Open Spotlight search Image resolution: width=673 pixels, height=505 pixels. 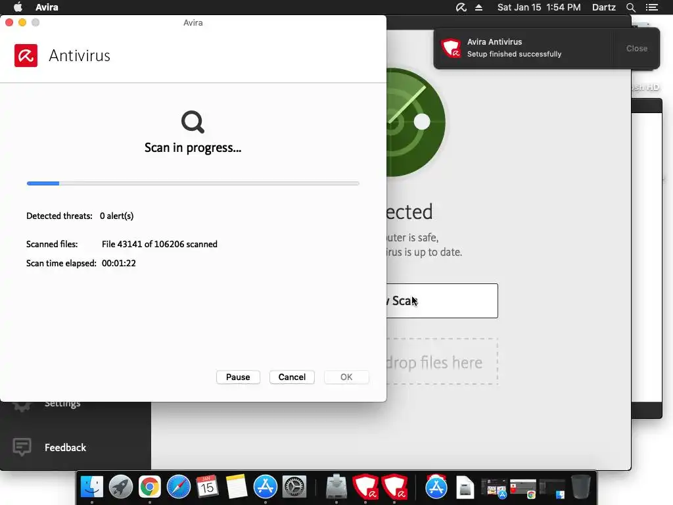630,7
